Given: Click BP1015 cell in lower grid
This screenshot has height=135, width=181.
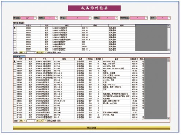Looking at the screenshot, I should click(x=21, y=108).
